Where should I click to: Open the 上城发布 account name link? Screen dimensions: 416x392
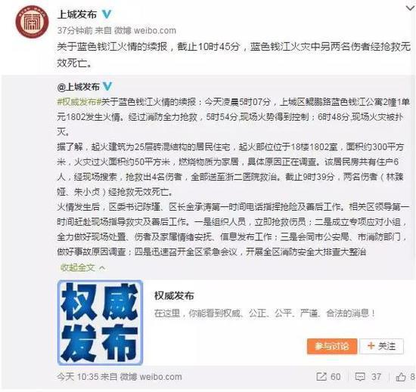(77, 14)
